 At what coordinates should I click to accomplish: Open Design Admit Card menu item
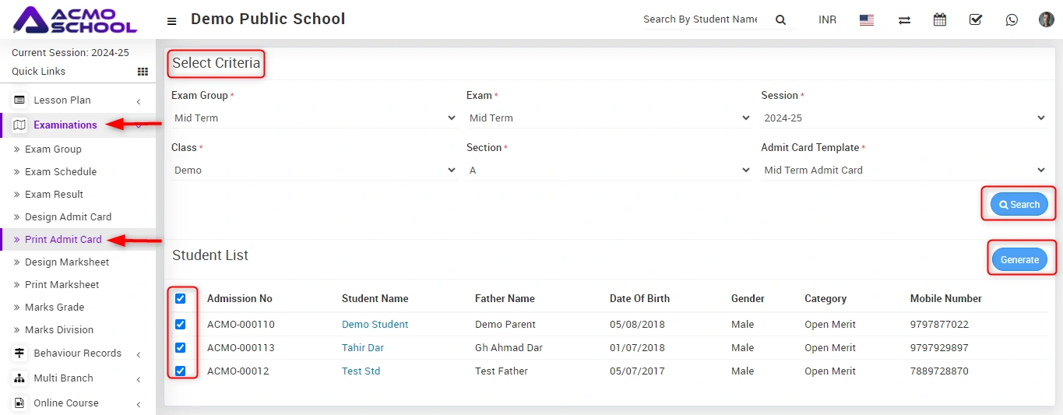click(x=68, y=217)
